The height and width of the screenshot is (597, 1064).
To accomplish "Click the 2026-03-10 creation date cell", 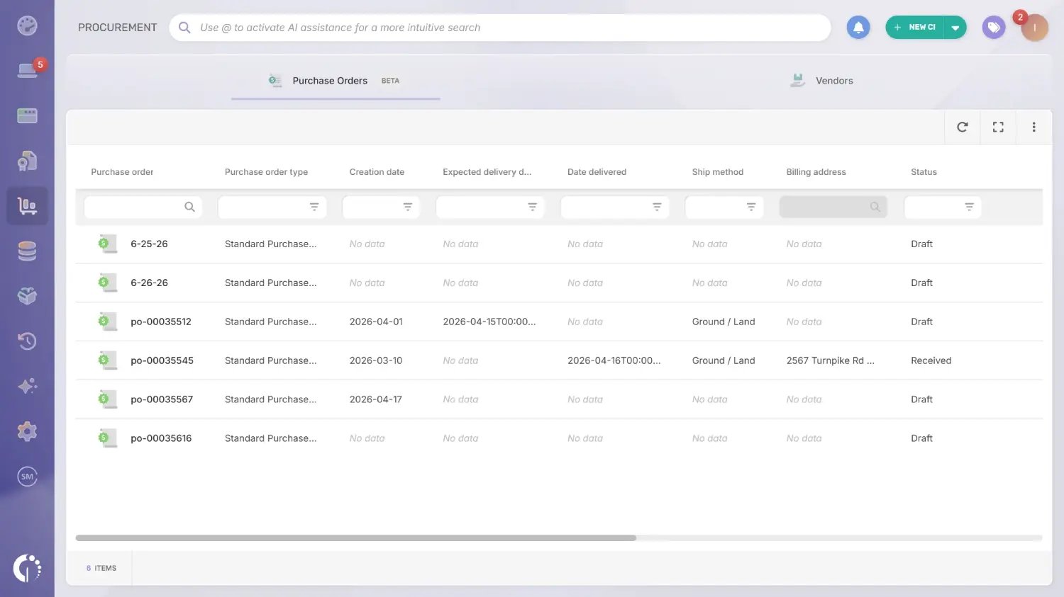I will (x=376, y=360).
